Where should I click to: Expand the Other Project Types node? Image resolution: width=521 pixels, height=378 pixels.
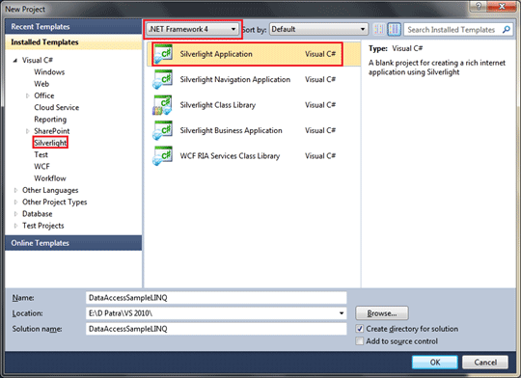(x=15, y=202)
